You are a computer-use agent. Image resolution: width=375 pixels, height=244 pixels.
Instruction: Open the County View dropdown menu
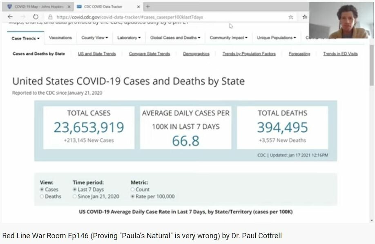pyautogui.click(x=95, y=38)
